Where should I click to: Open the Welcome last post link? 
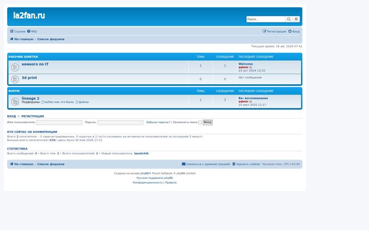245,64
